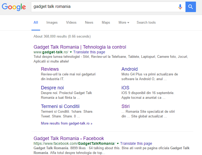The height and width of the screenshot is (155, 202).
Task: Open the Termeni si Conditii sitelink
Action: tap(60, 106)
